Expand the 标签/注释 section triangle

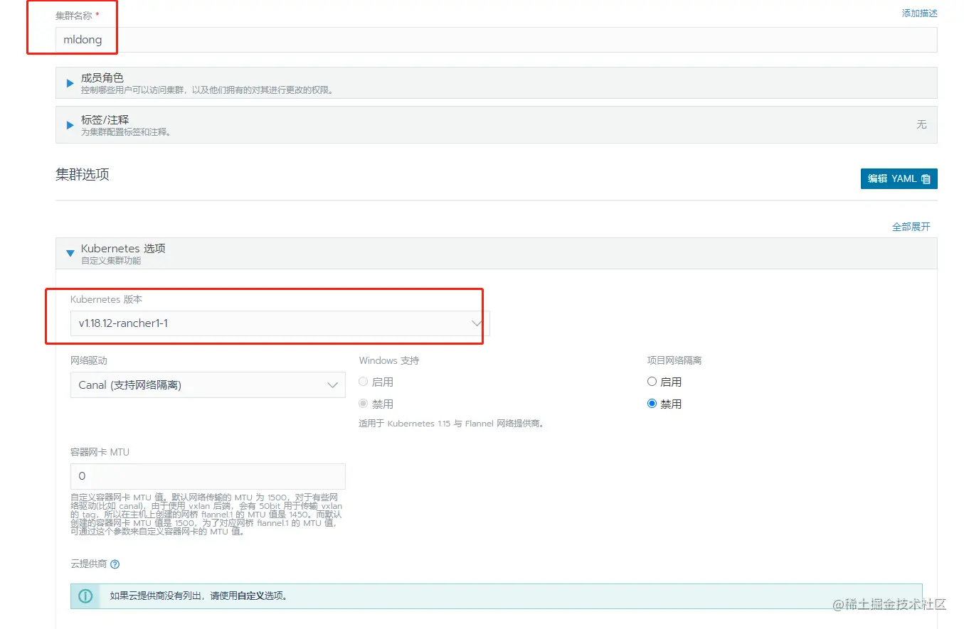point(70,125)
